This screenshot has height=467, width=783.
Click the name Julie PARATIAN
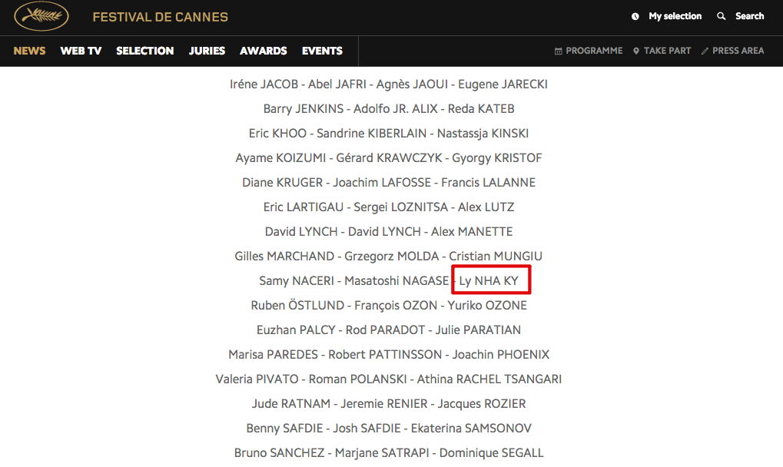[x=478, y=330]
